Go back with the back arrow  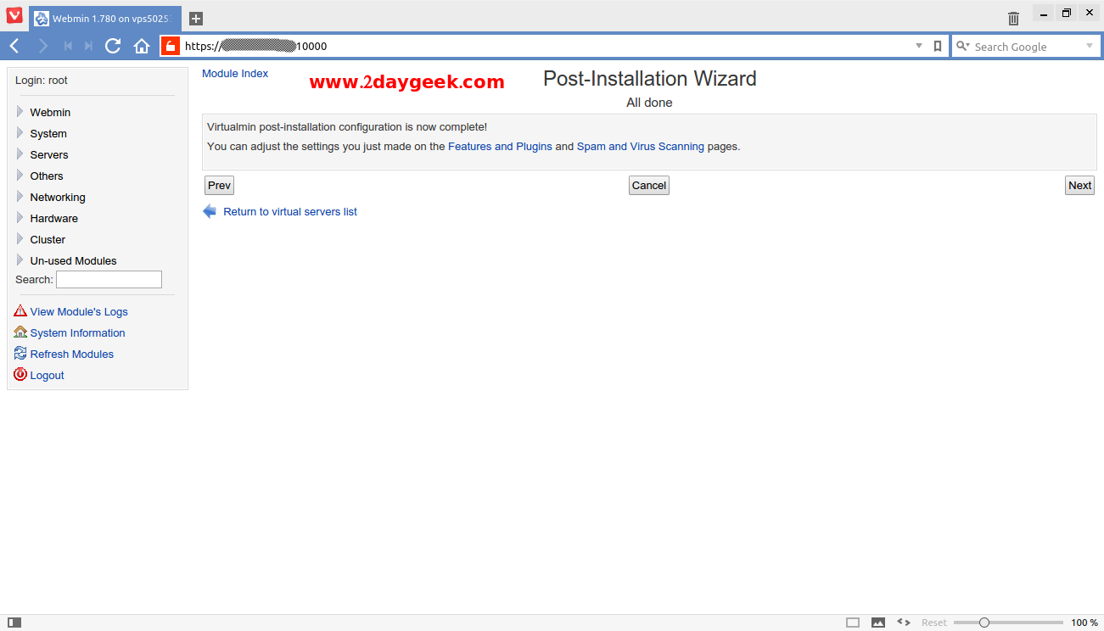(14, 46)
